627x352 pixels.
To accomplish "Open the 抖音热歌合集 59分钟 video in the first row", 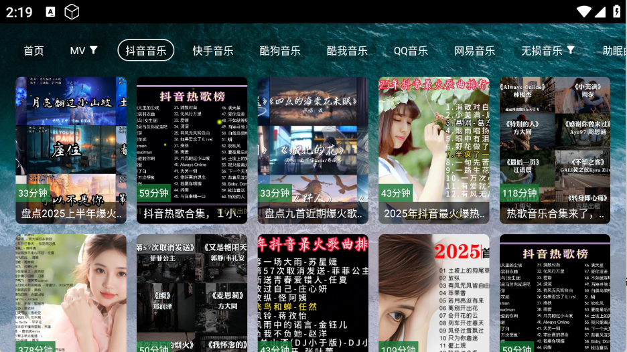I will [192, 150].
